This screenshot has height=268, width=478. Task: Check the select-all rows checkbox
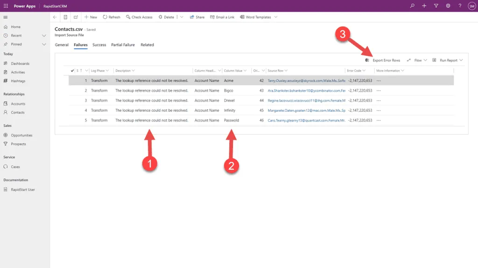(x=71, y=70)
